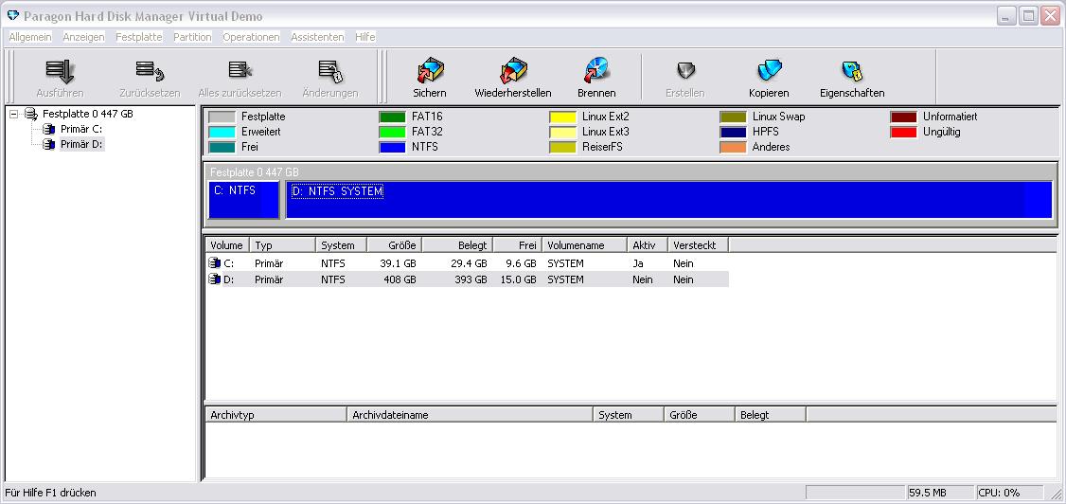Open the Anzeigen menu
The height and width of the screenshot is (504, 1066).
[x=83, y=37]
